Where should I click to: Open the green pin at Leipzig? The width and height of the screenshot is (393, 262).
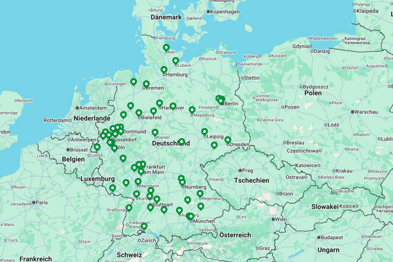[204, 132]
